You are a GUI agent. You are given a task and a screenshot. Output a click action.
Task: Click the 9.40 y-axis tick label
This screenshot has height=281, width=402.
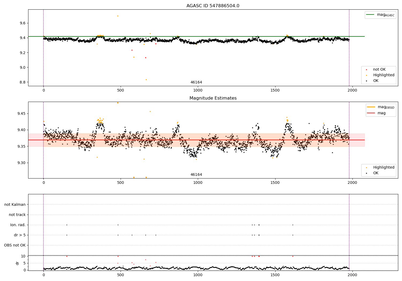21,130
